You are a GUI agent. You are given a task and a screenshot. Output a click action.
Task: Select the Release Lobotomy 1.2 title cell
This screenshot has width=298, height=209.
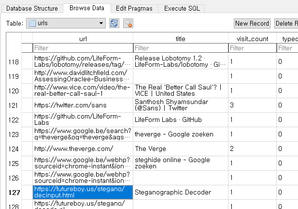pos(181,61)
